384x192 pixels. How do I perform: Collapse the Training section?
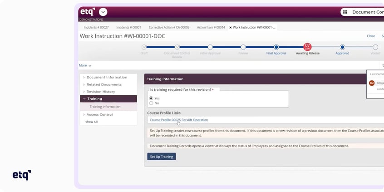click(108, 98)
